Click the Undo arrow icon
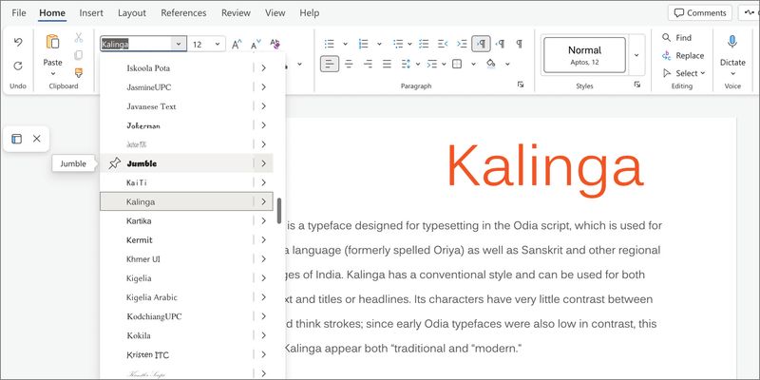Viewport: 760px width, 380px height. 18,43
